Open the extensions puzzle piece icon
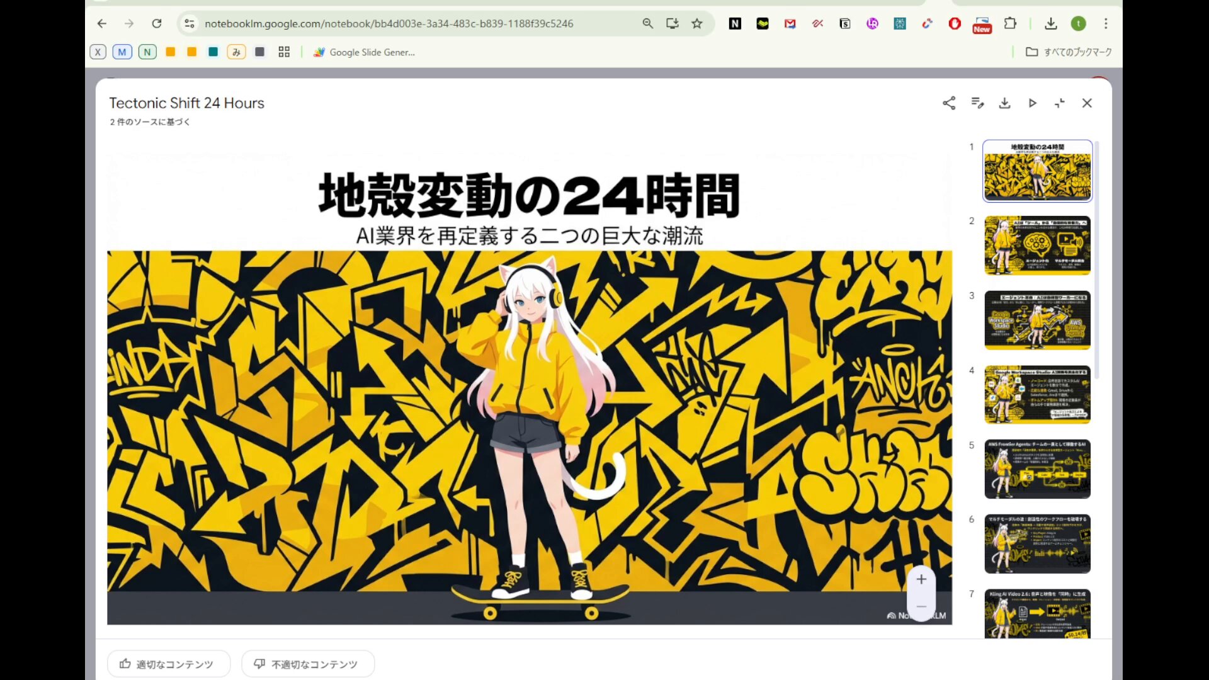Viewport: 1209px width, 680px height. 1010,23
